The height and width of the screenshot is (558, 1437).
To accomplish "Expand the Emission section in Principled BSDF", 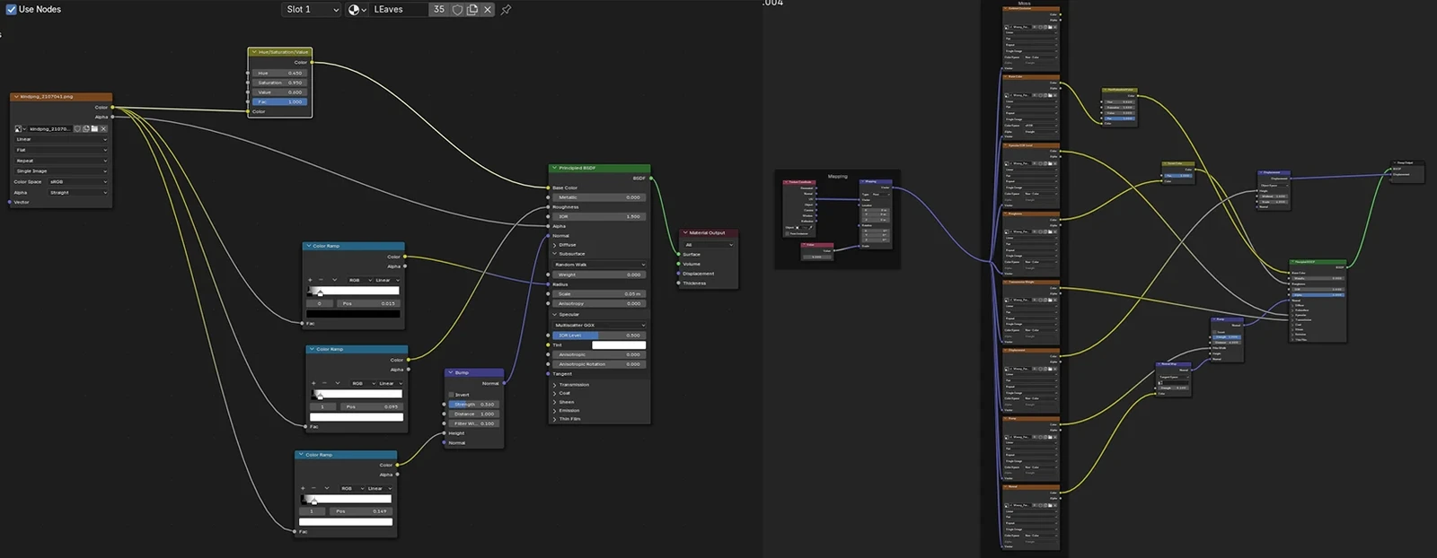I will click(x=554, y=410).
